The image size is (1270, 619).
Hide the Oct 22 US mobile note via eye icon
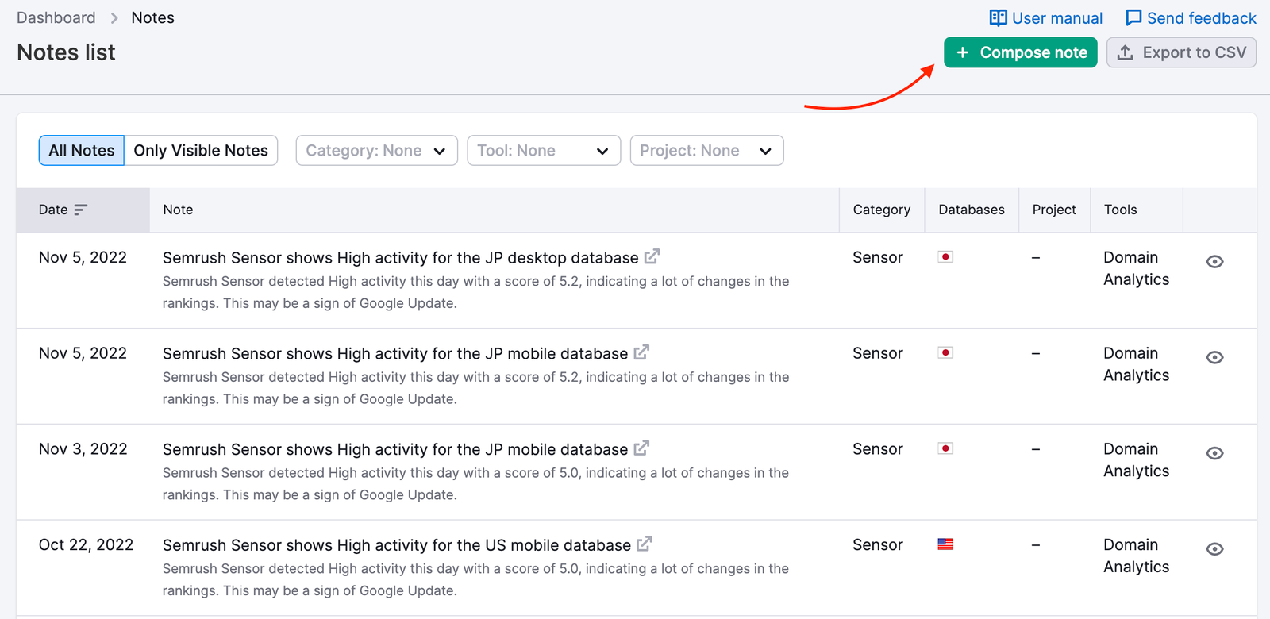(1214, 549)
